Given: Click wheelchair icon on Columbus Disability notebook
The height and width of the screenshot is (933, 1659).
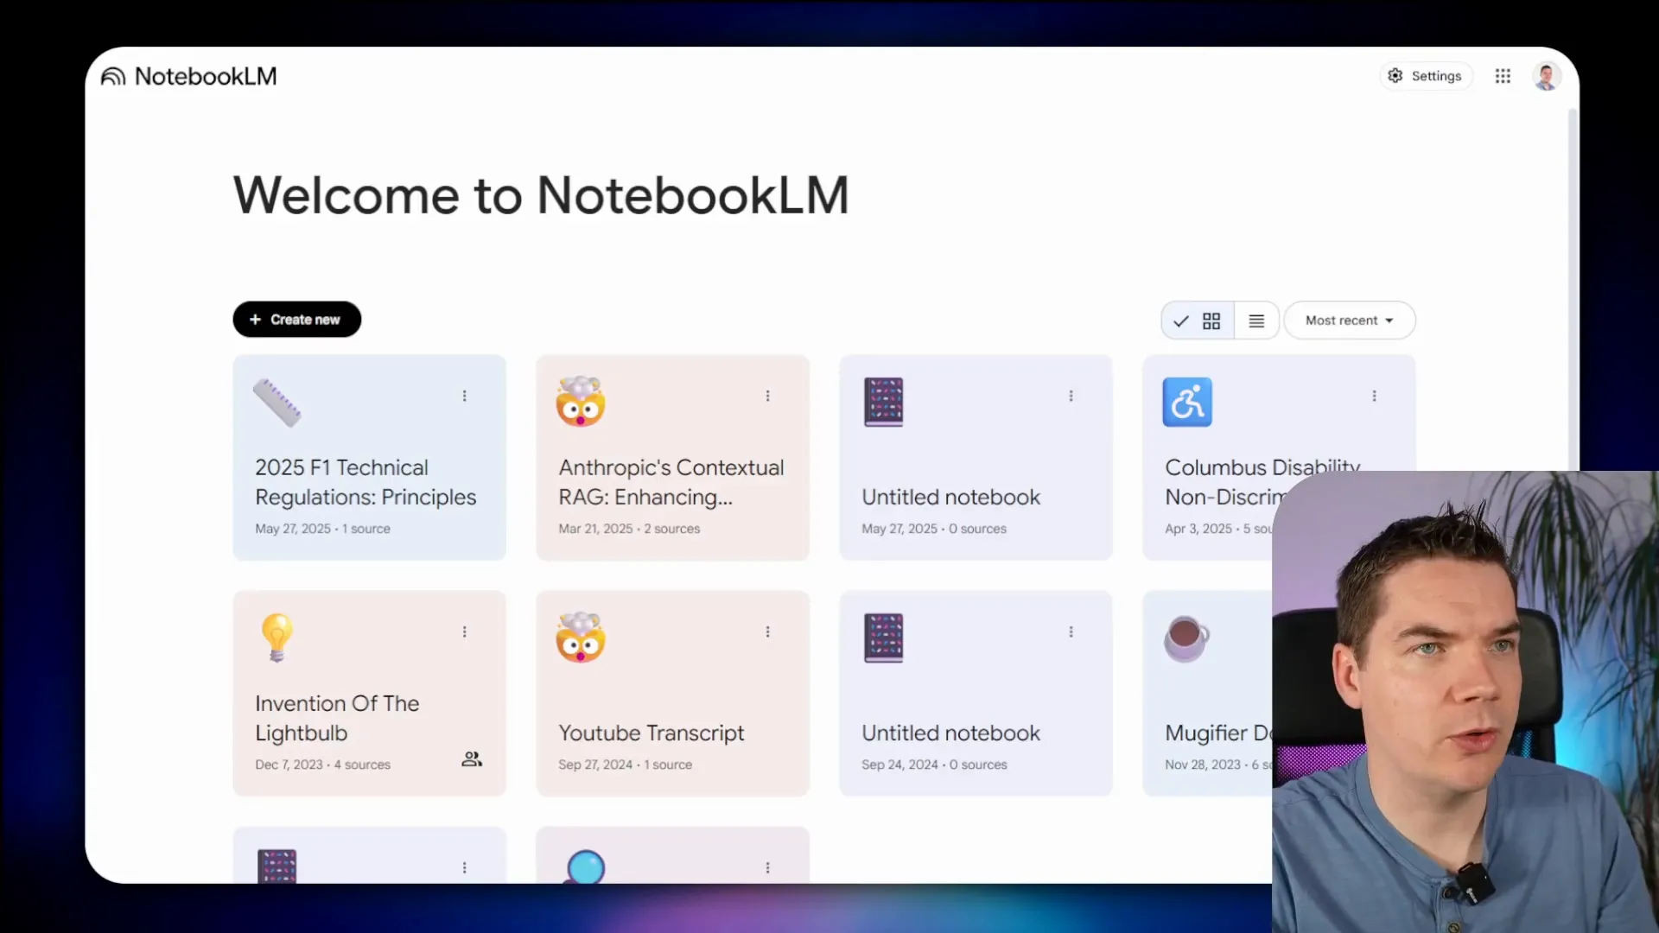Looking at the screenshot, I should coord(1187,402).
